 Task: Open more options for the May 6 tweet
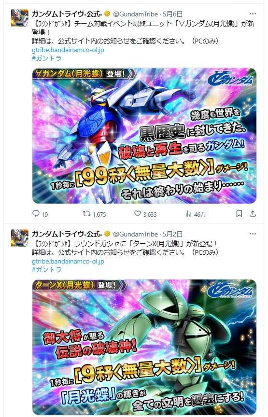click(x=253, y=14)
